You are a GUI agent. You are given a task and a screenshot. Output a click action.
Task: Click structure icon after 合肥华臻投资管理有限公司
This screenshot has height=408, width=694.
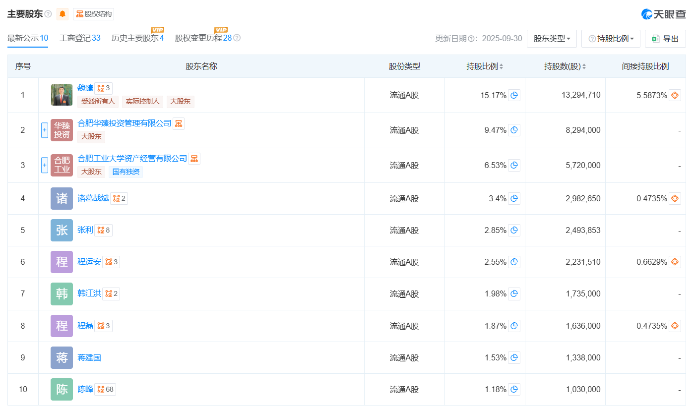pyautogui.click(x=179, y=123)
